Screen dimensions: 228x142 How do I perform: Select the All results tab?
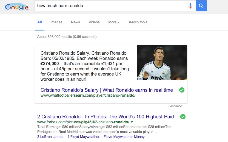click(x=39, y=22)
